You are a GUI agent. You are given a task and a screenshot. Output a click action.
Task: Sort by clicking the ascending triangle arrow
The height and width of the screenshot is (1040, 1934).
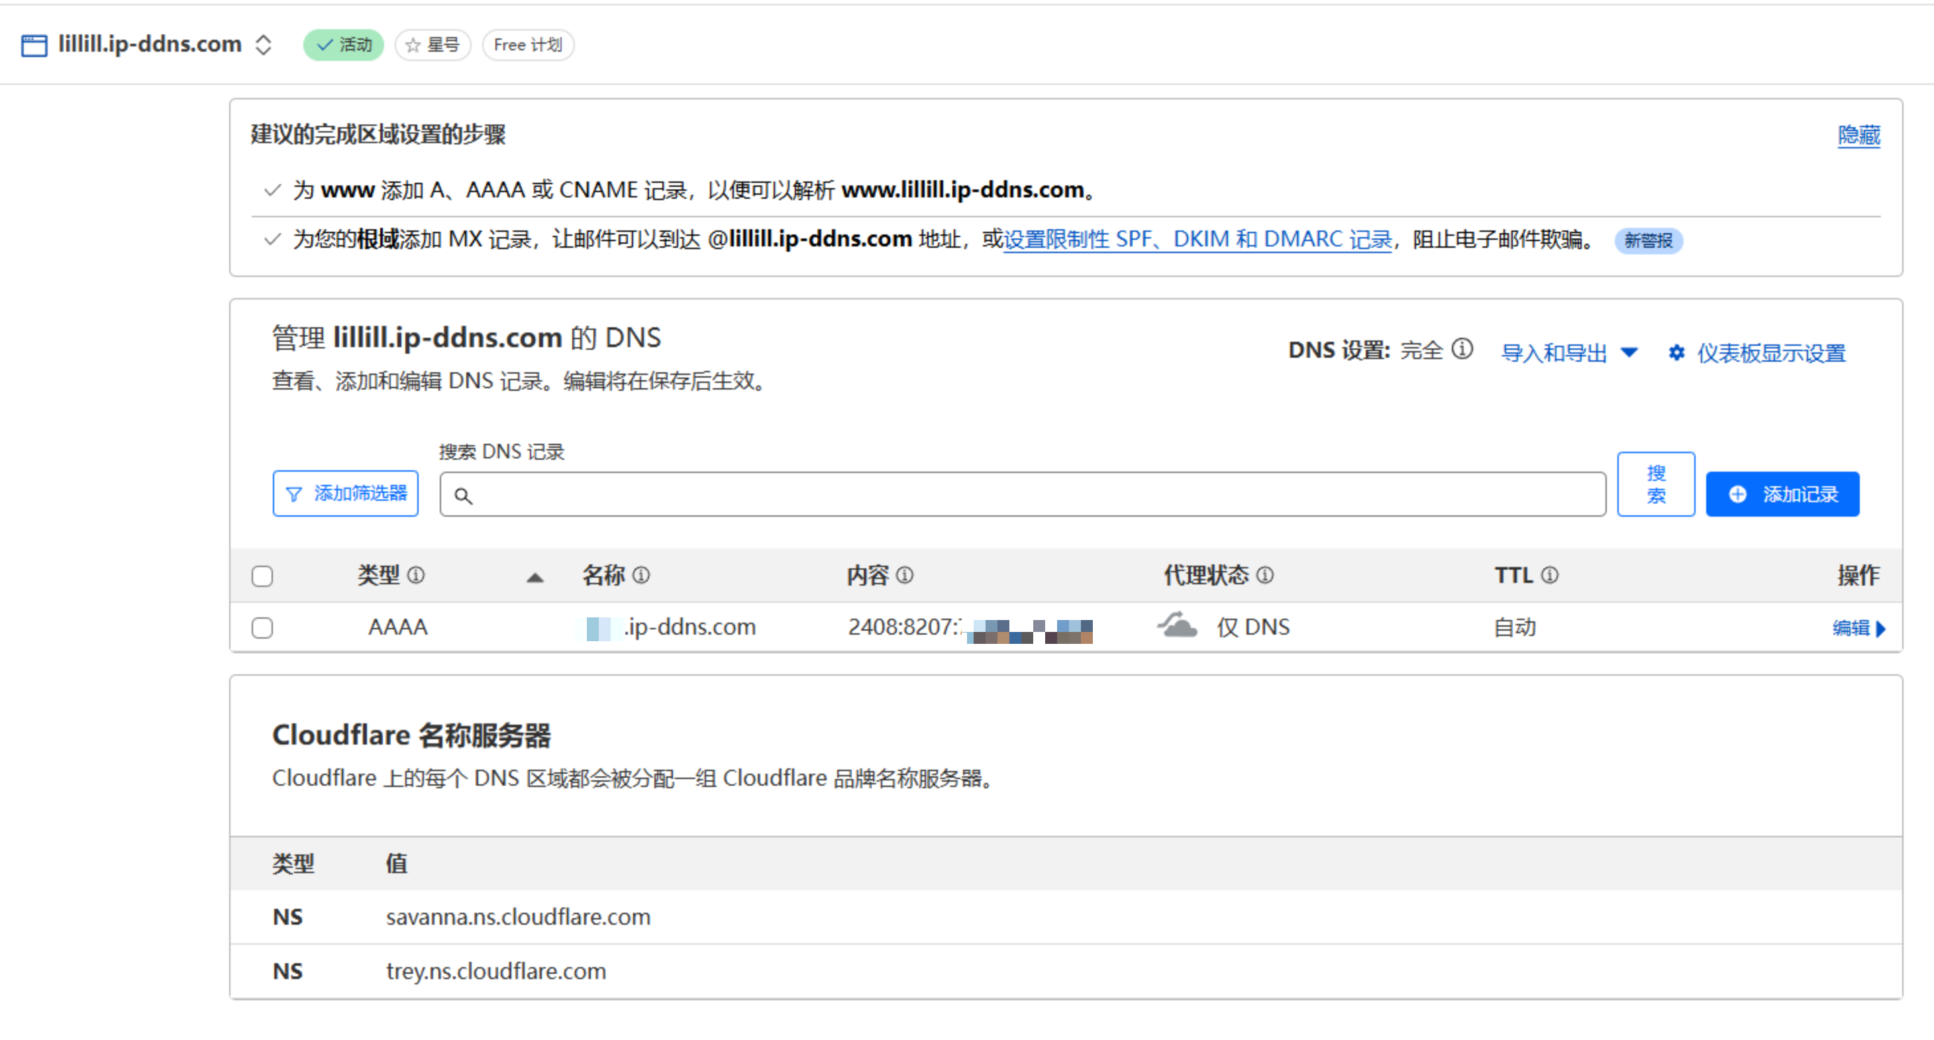[x=534, y=578]
